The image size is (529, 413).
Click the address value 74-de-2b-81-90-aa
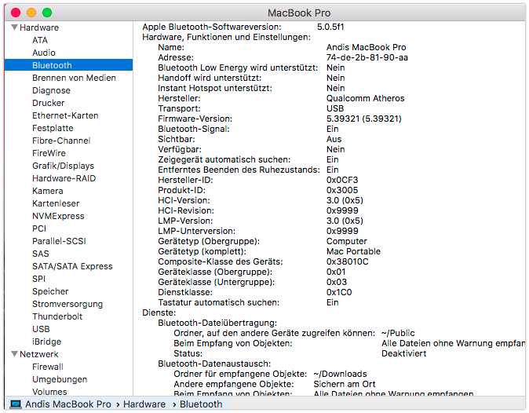(367, 57)
